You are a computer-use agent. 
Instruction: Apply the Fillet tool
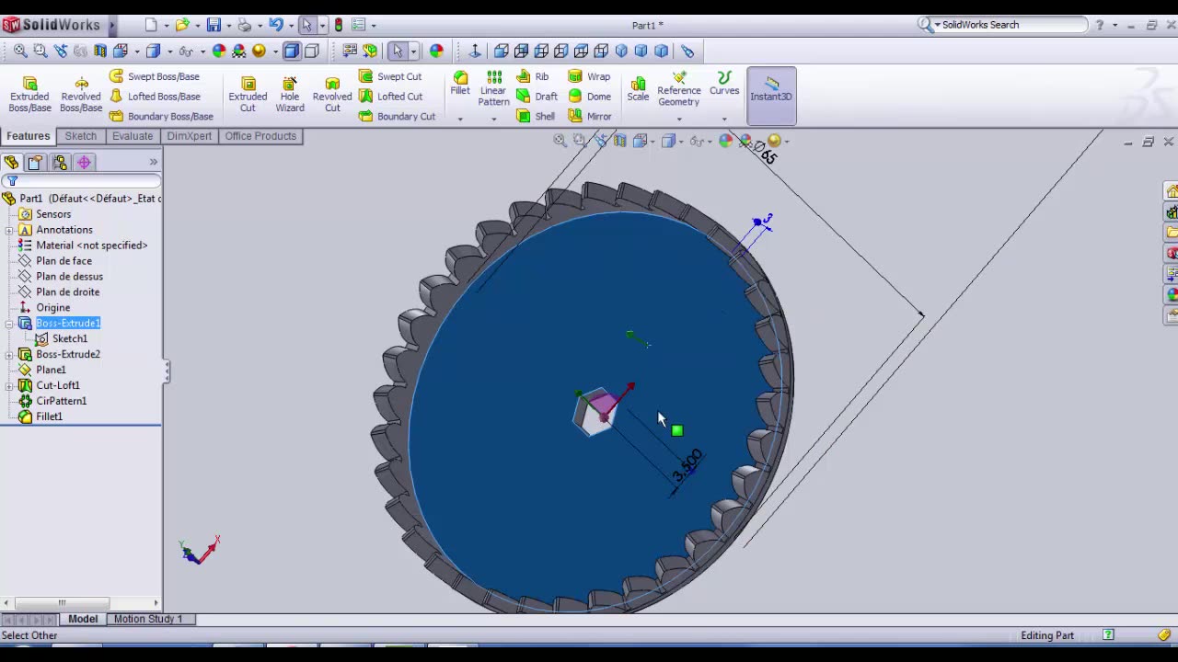(460, 83)
